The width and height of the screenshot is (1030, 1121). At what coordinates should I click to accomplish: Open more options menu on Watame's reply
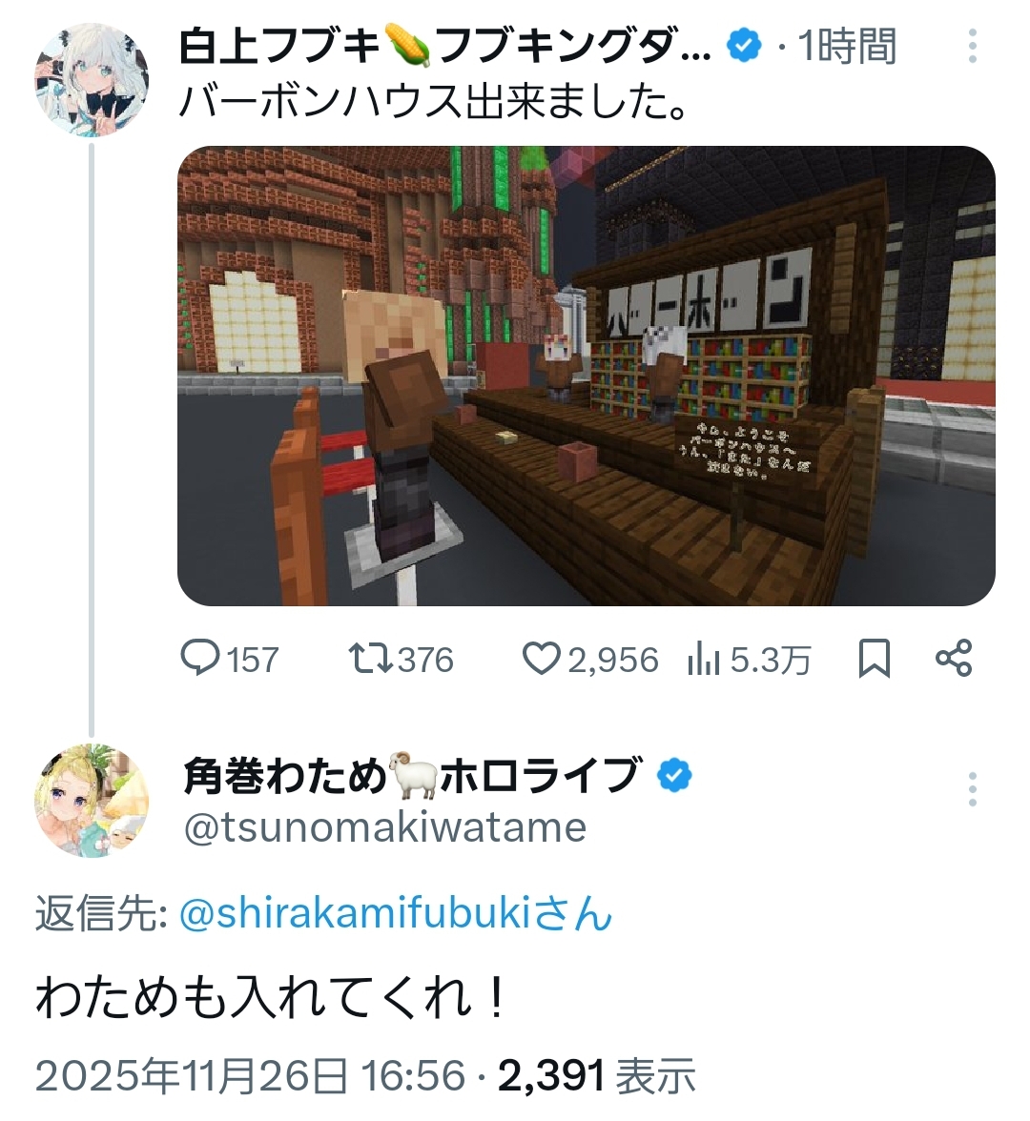972,790
